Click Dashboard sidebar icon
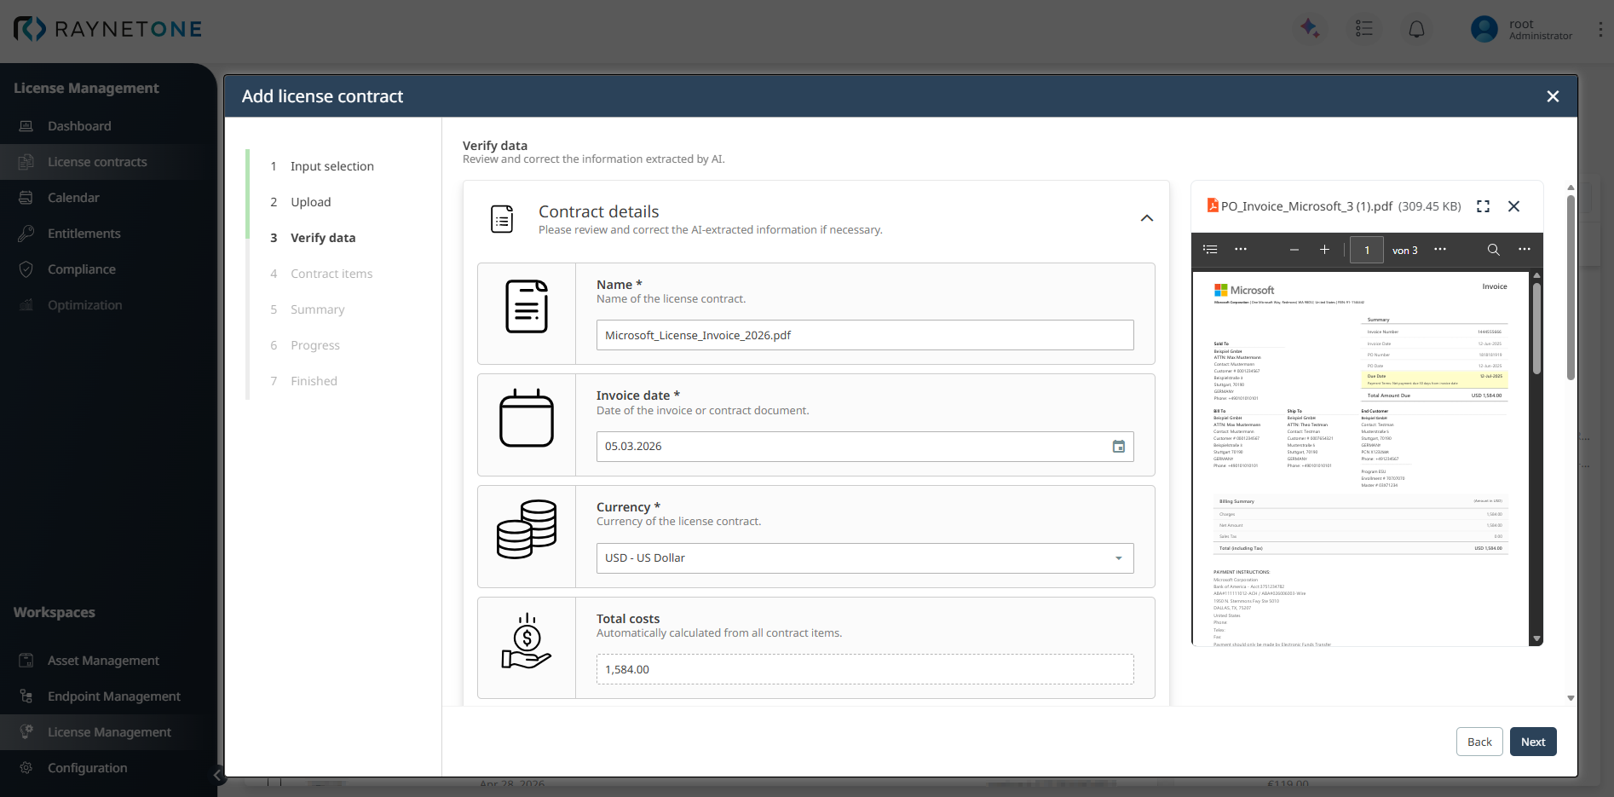Screen dimensions: 1614x797 [x=26, y=126]
